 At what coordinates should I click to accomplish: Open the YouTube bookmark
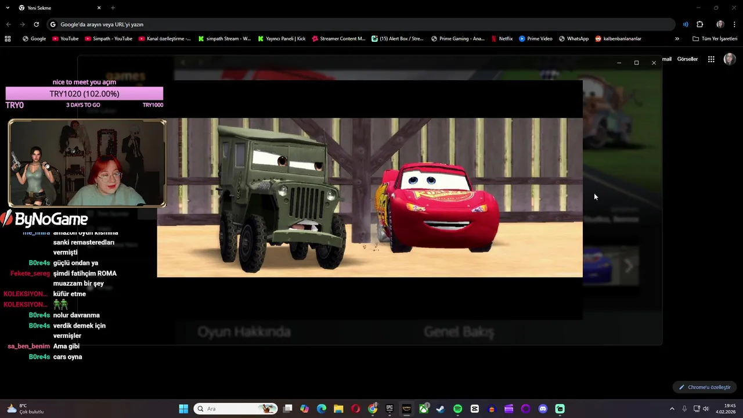[x=65, y=39]
